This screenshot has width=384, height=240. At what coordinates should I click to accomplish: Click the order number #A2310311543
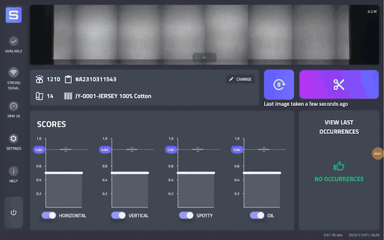point(96,79)
